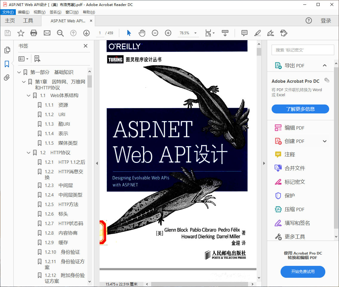Open the page thumbnails panel
Image resolution: width=339 pixels, height=287 pixels.
tap(7, 50)
